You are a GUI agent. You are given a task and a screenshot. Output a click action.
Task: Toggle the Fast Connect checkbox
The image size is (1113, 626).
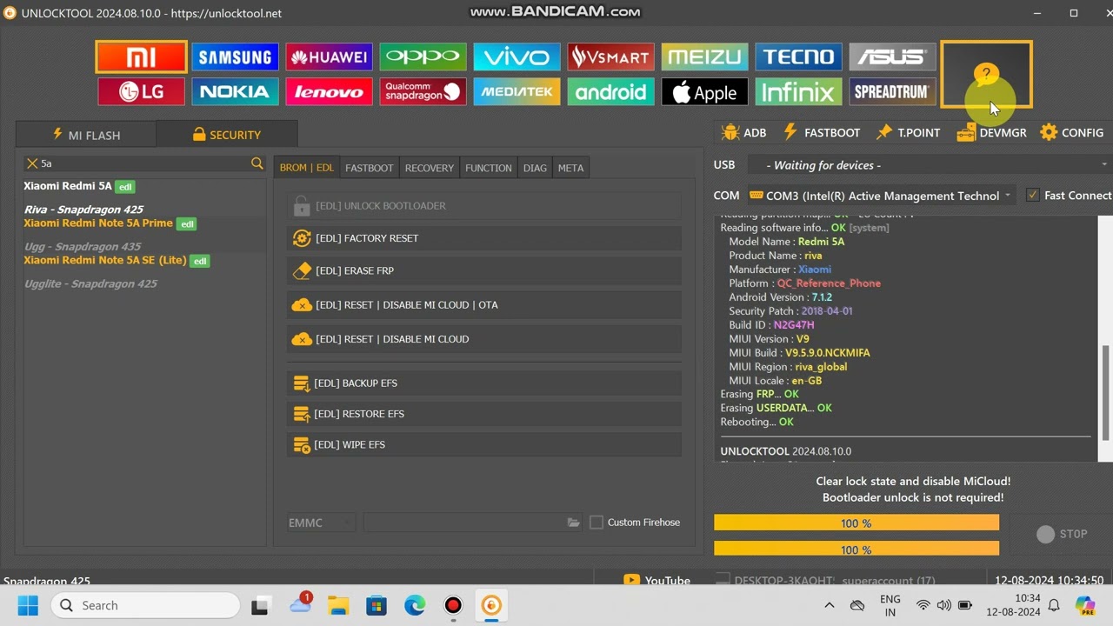1033,196
